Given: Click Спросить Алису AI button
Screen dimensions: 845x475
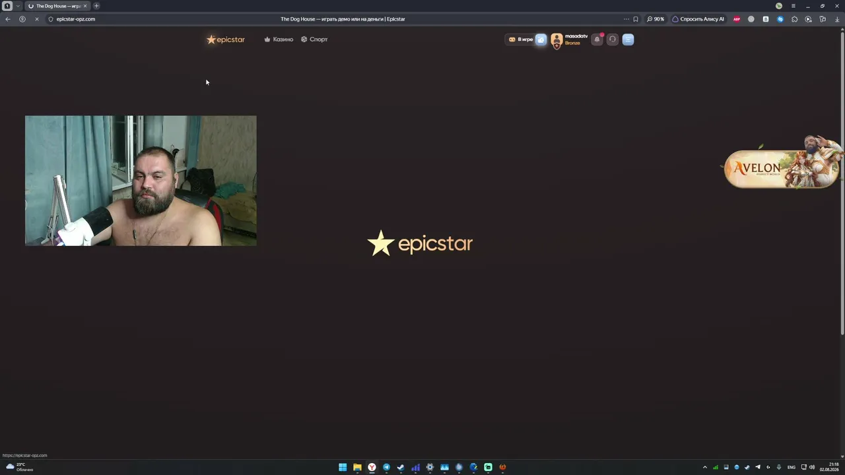Looking at the screenshot, I should 698,19.
